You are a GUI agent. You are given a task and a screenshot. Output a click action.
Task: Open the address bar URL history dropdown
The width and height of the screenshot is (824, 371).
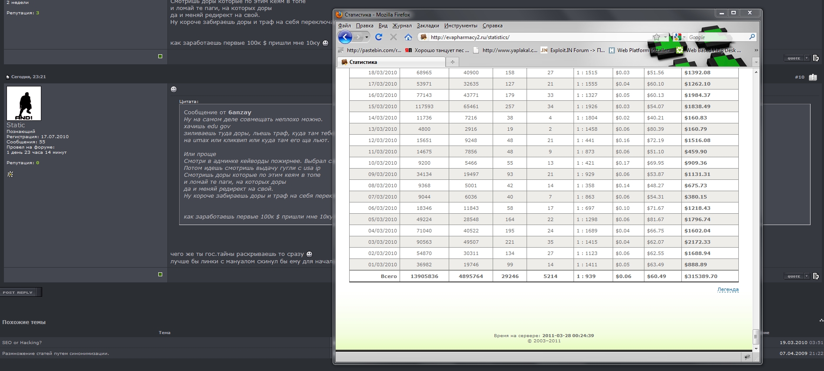point(665,37)
